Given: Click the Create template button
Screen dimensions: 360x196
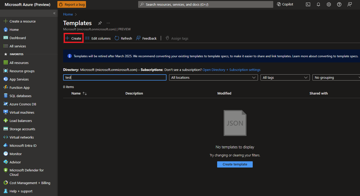Looking at the screenshot, I should pyautogui.click(x=235, y=164).
